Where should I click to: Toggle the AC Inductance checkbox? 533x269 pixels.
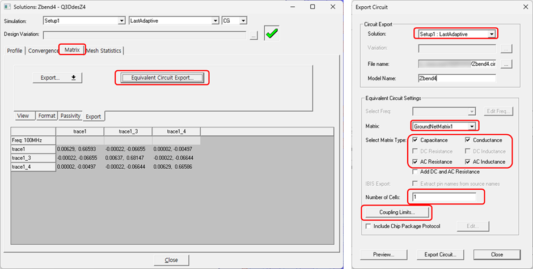(x=468, y=162)
